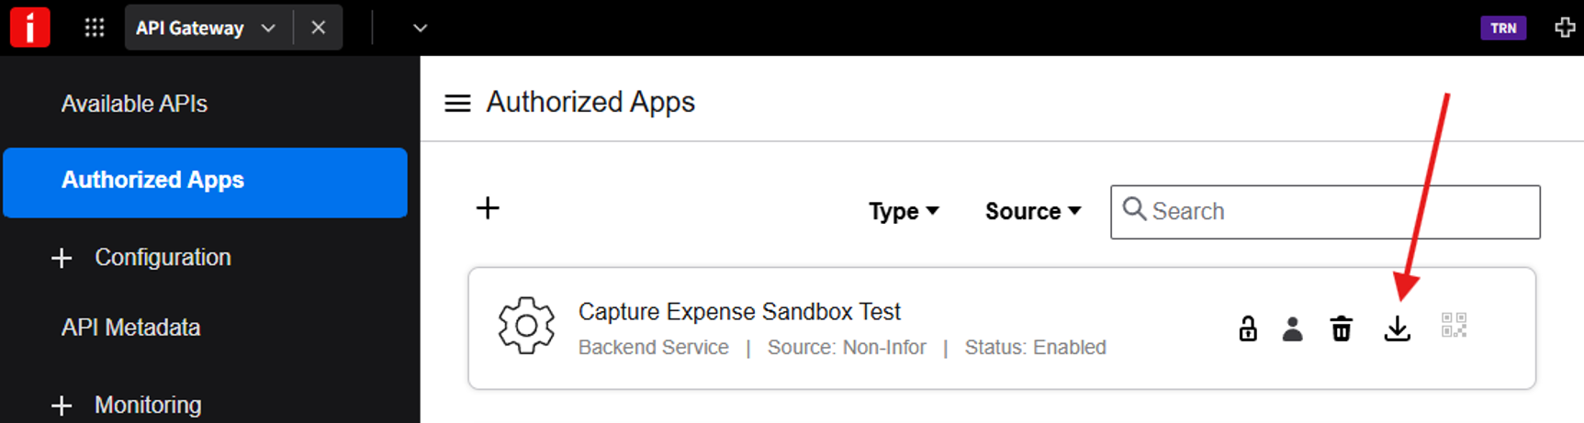Screen dimensions: 1584x423
Task: Open API Metadata from the sidebar
Action: point(130,328)
